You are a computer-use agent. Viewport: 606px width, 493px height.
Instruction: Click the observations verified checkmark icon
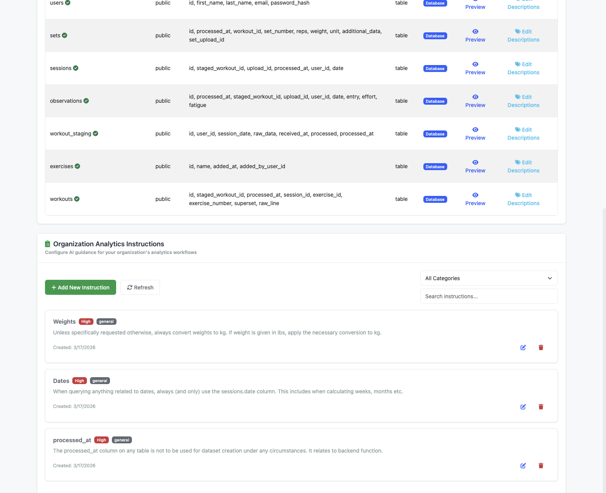point(86,101)
